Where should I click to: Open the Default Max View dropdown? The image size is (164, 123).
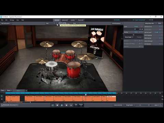(x=151, y=23)
